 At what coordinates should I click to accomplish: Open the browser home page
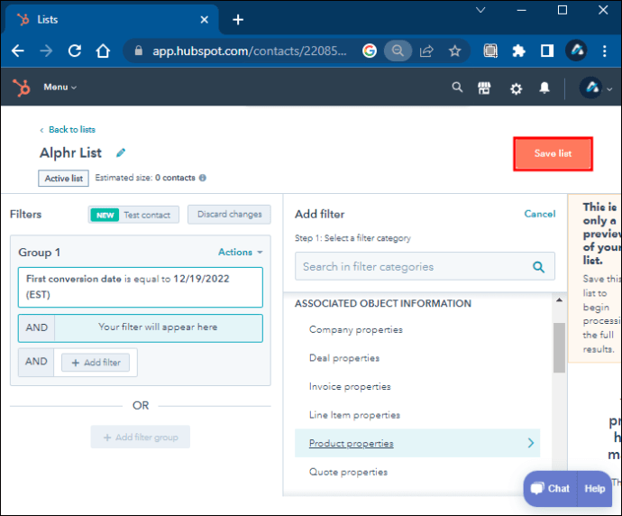click(103, 51)
